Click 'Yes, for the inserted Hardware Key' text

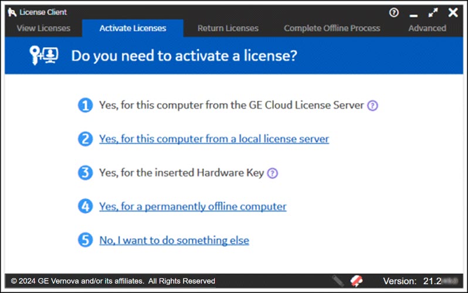point(181,173)
